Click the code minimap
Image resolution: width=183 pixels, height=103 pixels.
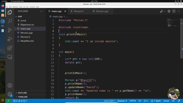[173, 23]
